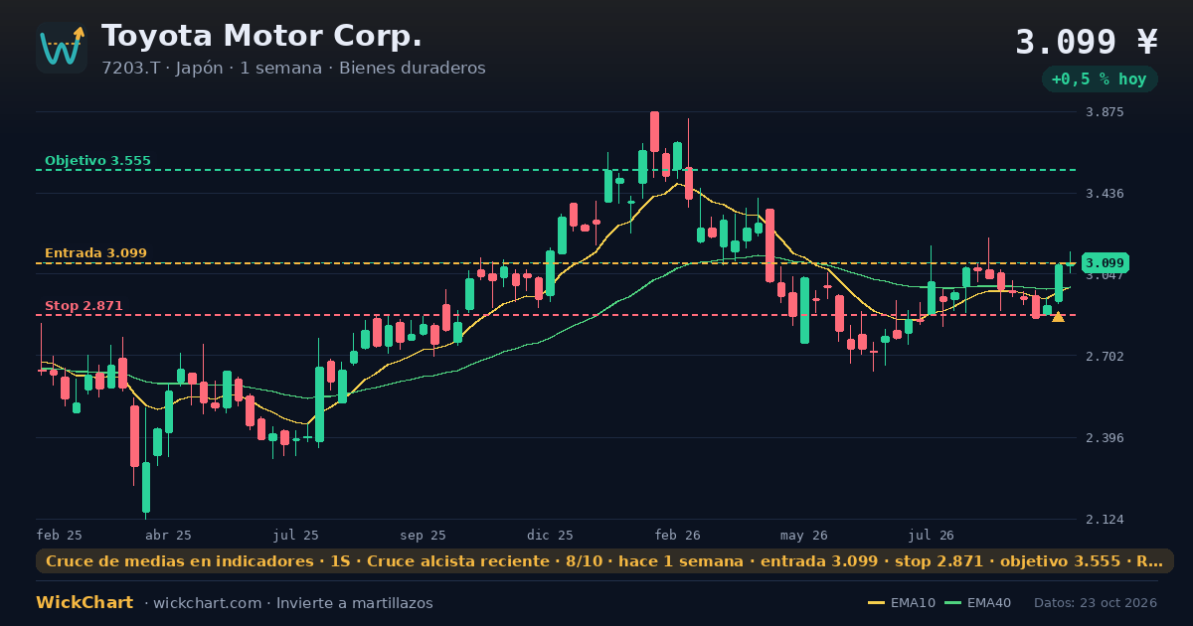Select the EMA40 green legend line
Image resolution: width=1193 pixels, height=626 pixels.
click(x=952, y=603)
